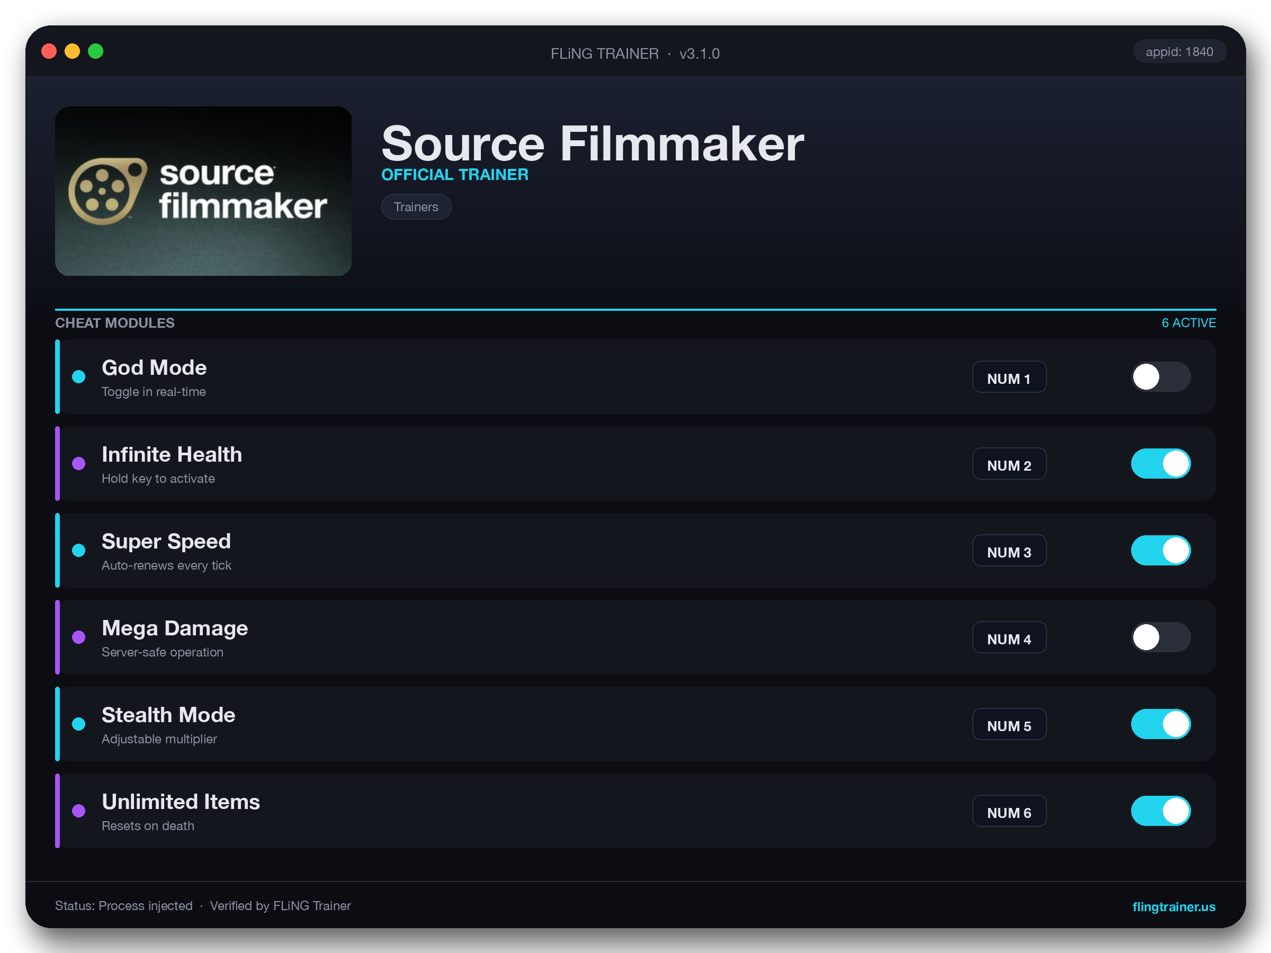Click the NUM 6 hotkey button
Image resolution: width=1271 pixels, height=953 pixels.
[x=1009, y=811]
